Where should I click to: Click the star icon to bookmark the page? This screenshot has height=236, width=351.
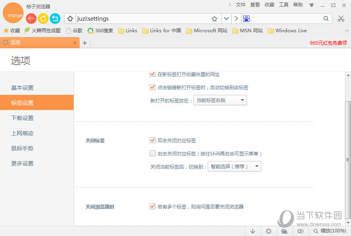(x=214, y=18)
